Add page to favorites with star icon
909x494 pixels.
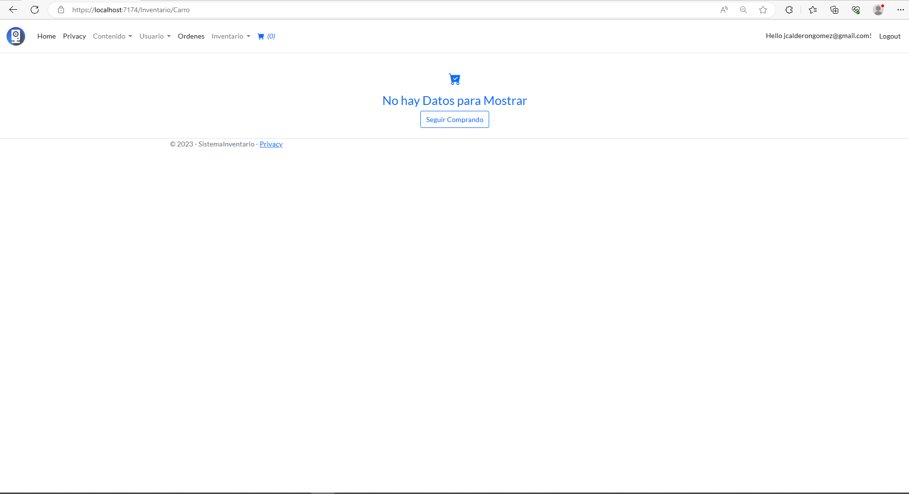[x=763, y=10]
